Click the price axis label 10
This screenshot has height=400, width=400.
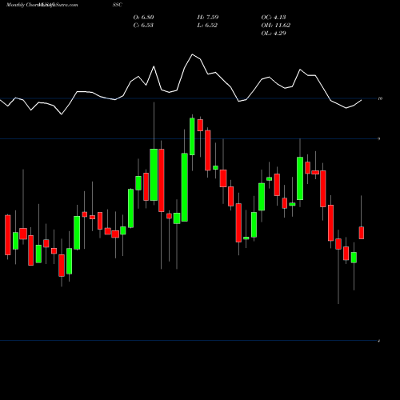pyautogui.click(x=380, y=98)
